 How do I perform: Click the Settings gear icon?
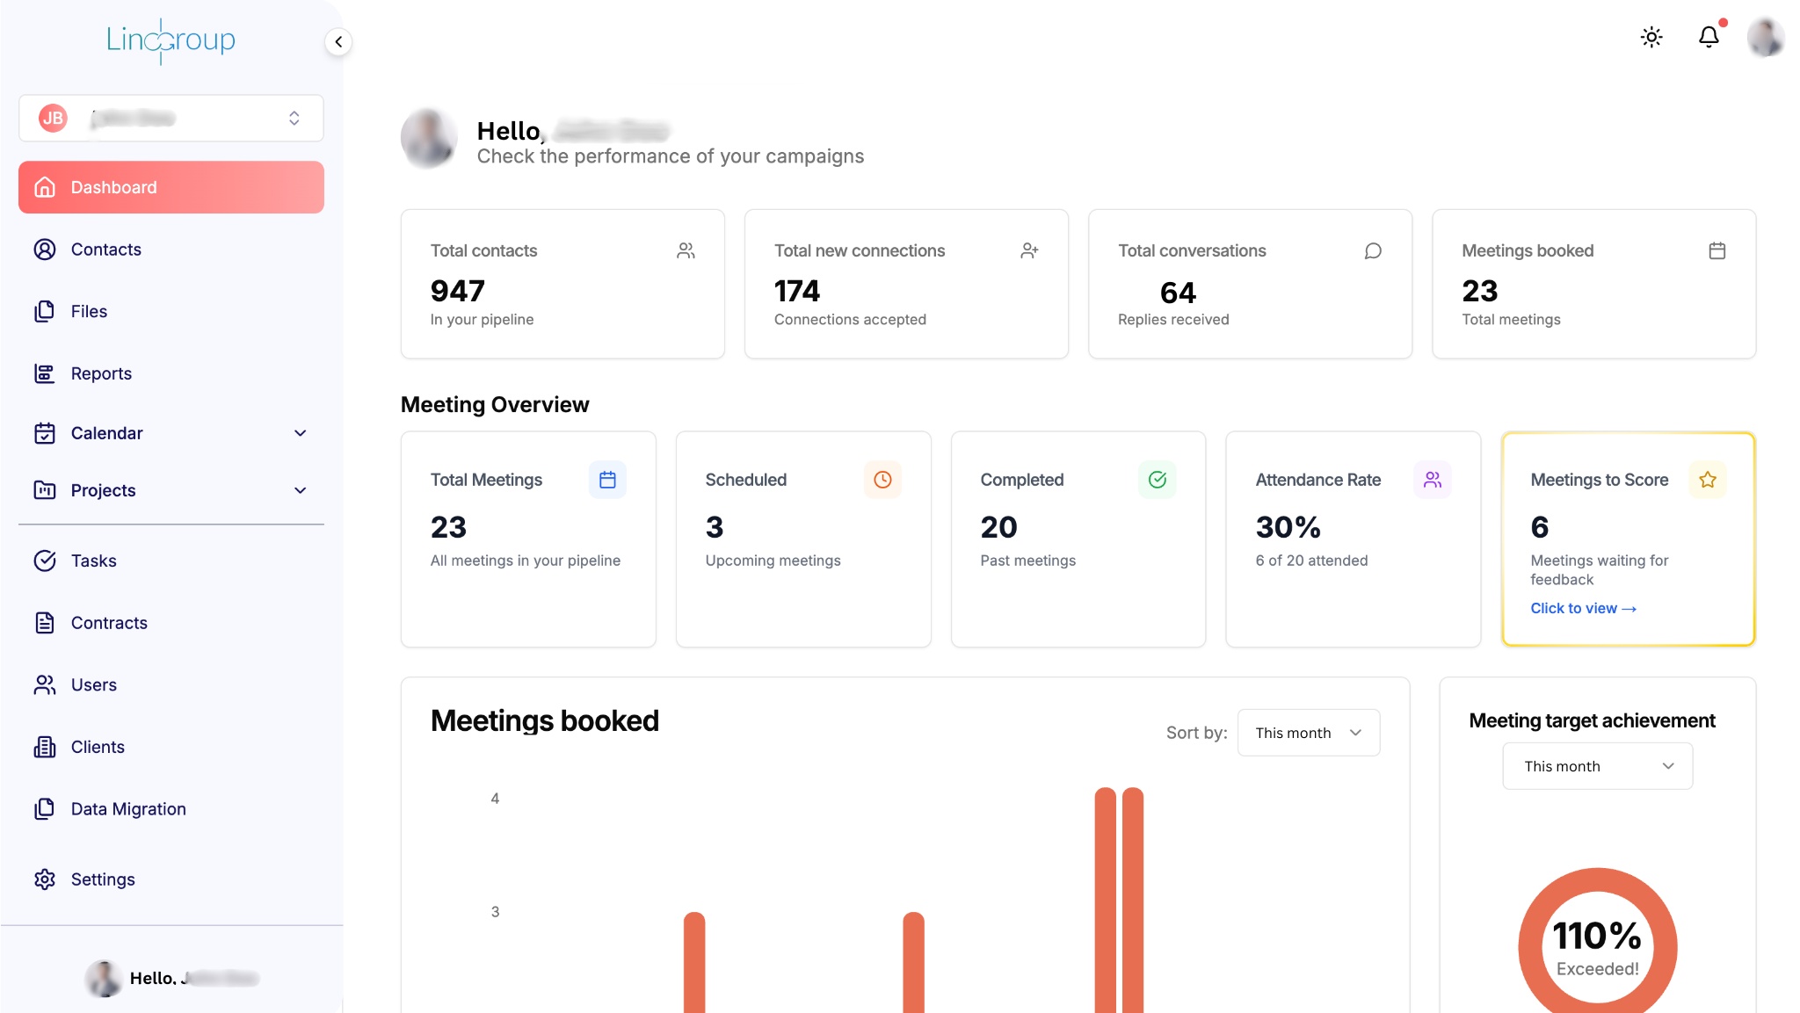coord(45,879)
